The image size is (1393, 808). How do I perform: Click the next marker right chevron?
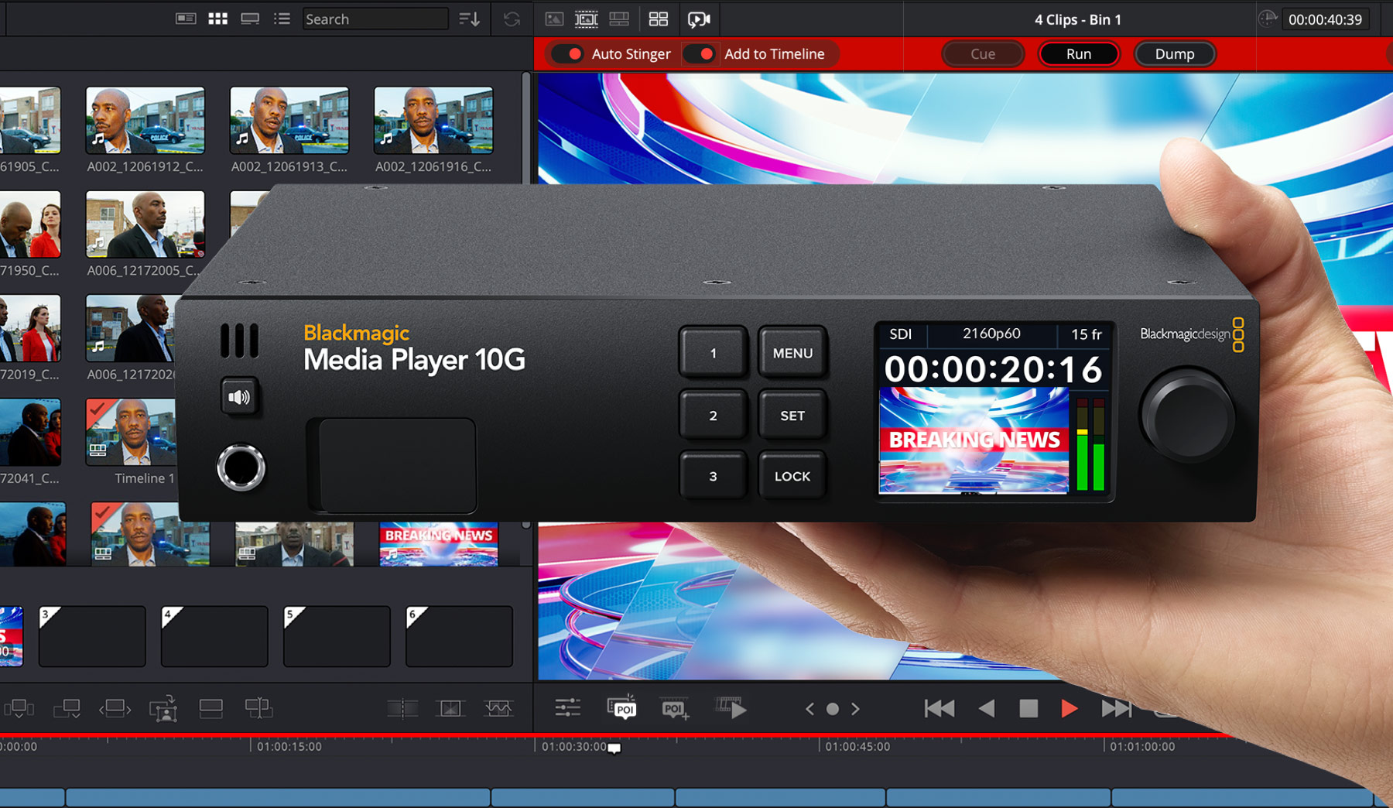click(855, 708)
